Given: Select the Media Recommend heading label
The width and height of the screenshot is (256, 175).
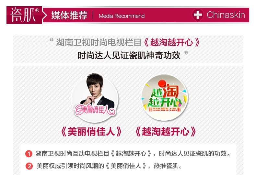Looking at the screenshot, I should (122, 16).
